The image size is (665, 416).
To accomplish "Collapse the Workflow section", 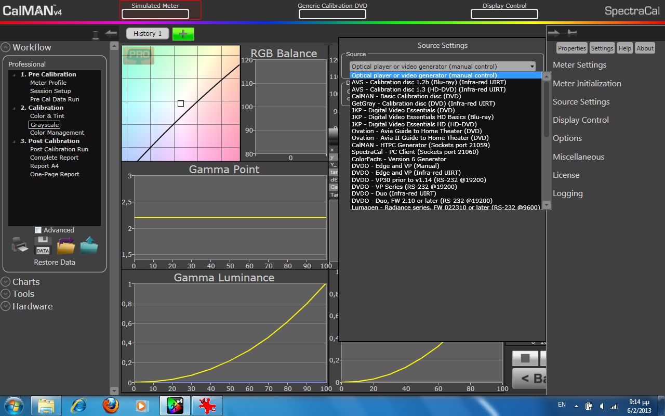I will (6, 47).
